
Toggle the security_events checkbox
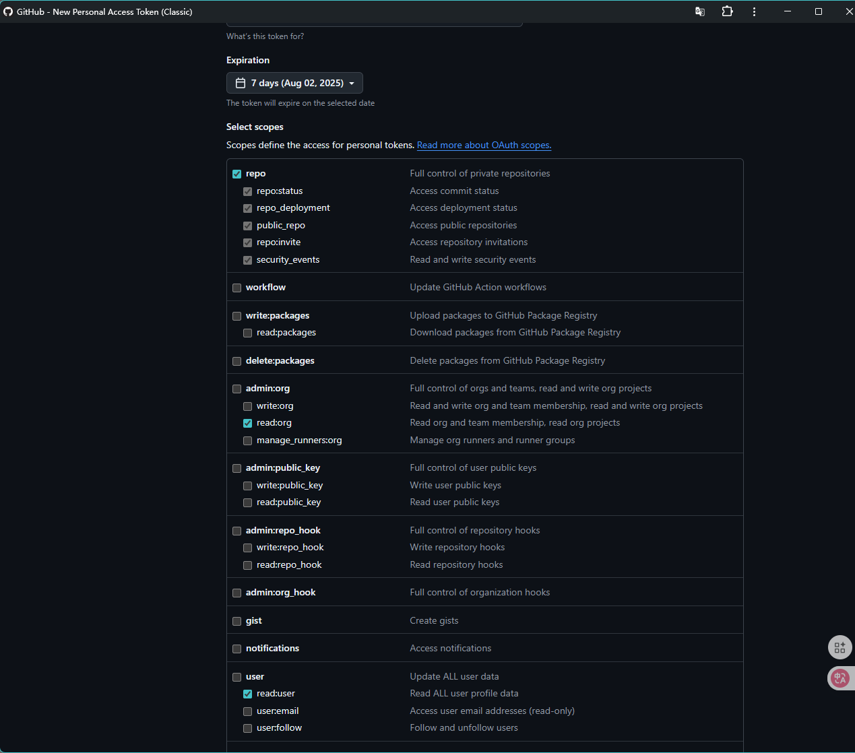pos(248,260)
